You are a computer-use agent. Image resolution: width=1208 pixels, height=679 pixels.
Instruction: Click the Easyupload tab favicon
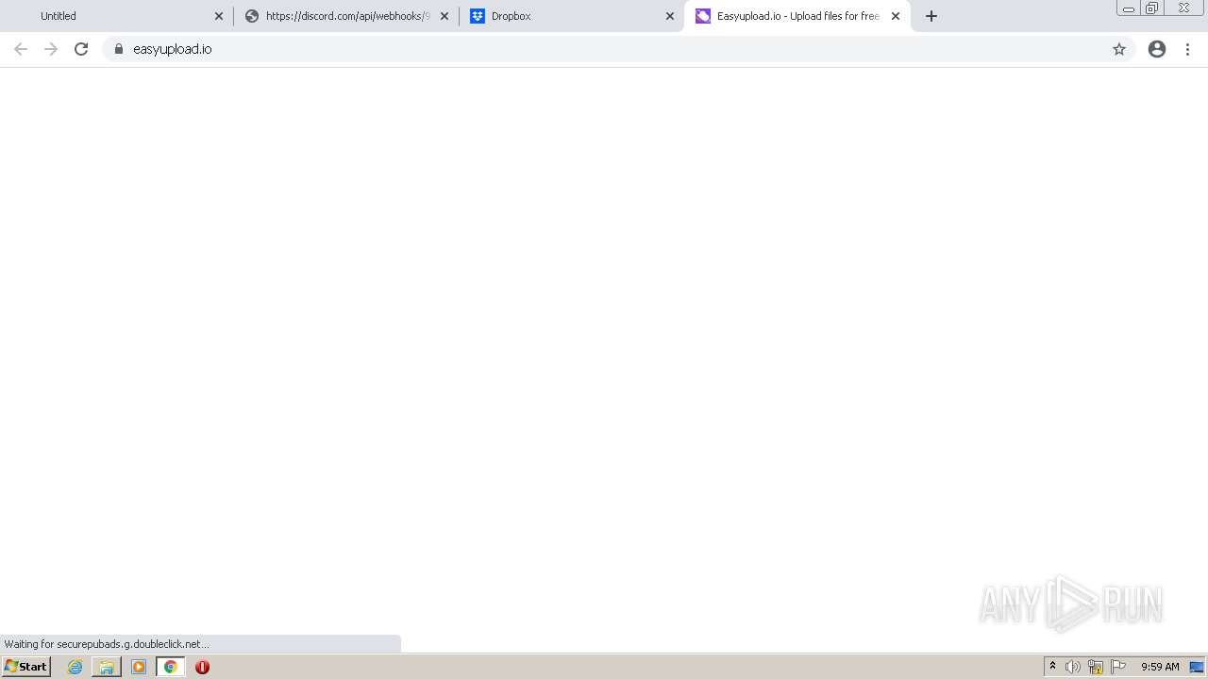tap(703, 16)
